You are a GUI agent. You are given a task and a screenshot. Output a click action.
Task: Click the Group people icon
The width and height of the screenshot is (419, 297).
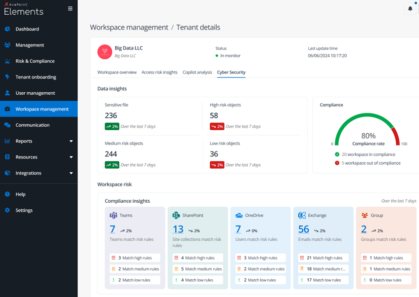[365, 215]
